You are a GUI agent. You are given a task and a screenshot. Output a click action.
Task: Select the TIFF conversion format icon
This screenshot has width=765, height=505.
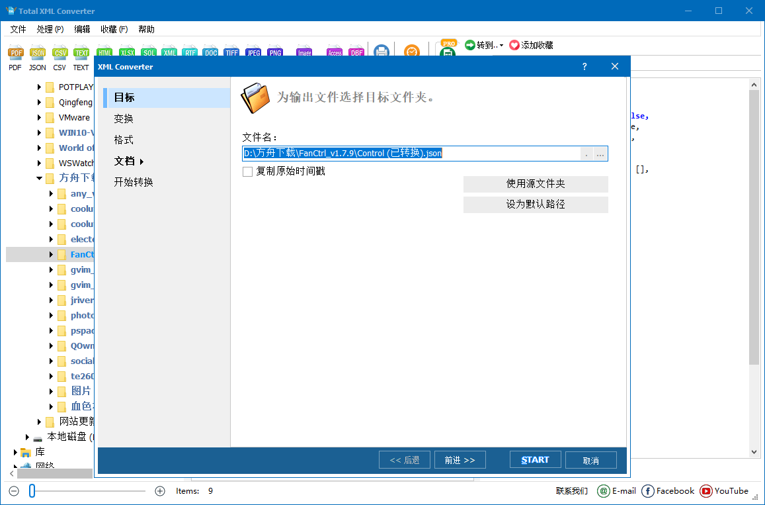coord(231,52)
